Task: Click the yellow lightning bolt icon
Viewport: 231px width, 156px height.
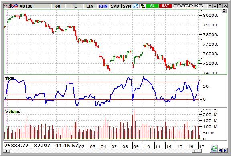Action: [142, 6]
